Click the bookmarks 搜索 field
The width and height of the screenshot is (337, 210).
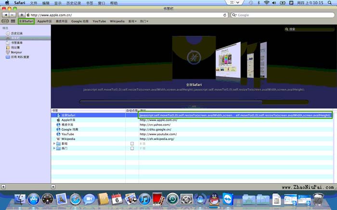pyautogui.click(x=310, y=29)
